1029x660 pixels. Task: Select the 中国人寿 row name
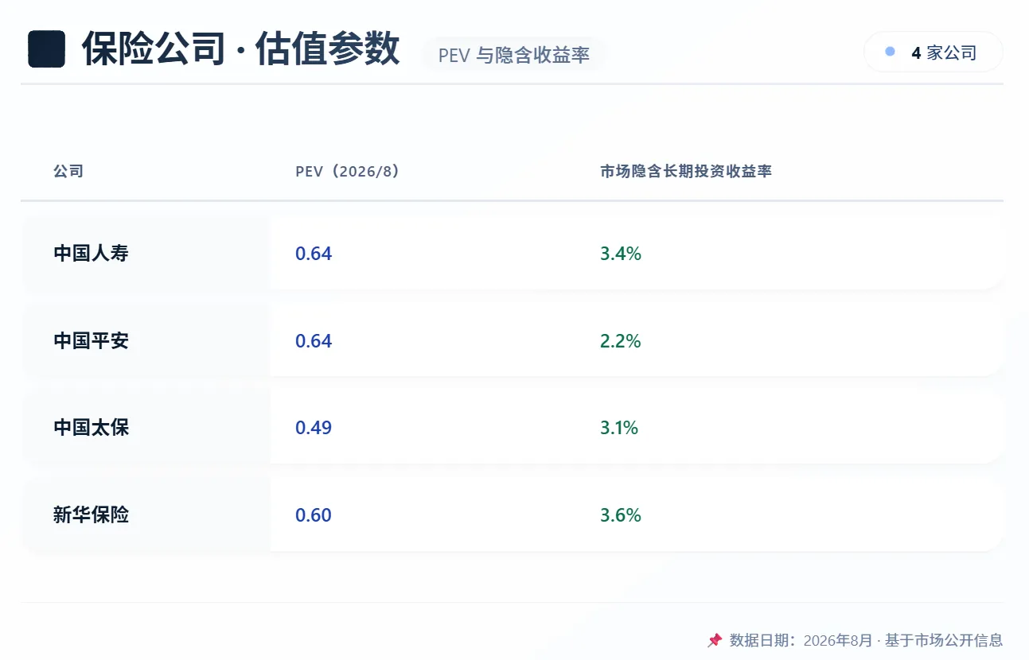click(91, 254)
